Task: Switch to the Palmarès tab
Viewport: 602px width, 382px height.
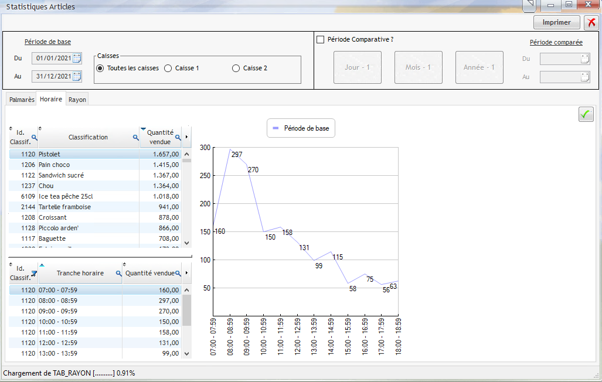Action: [x=22, y=100]
